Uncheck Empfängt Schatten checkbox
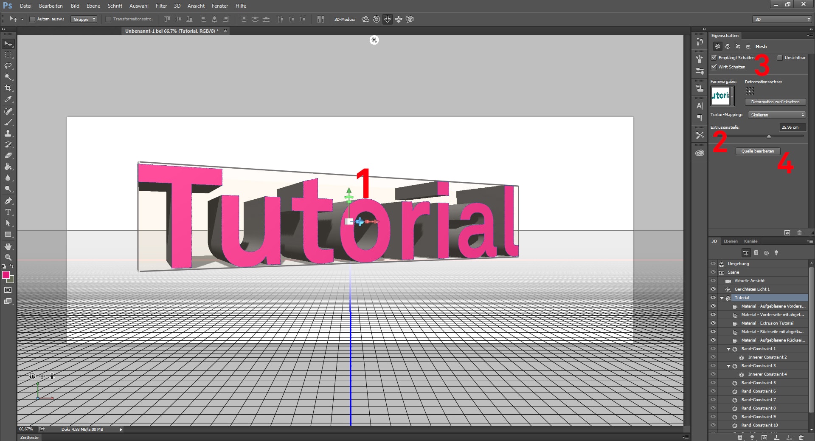The width and height of the screenshot is (815, 441). [714, 58]
